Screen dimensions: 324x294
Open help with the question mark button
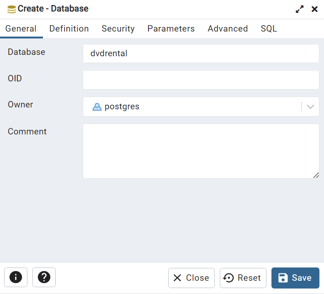(x=44, y=277)
